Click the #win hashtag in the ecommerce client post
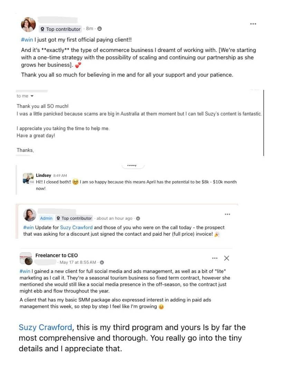The height and width of the screenshot is (391, 292). point(27,40)
